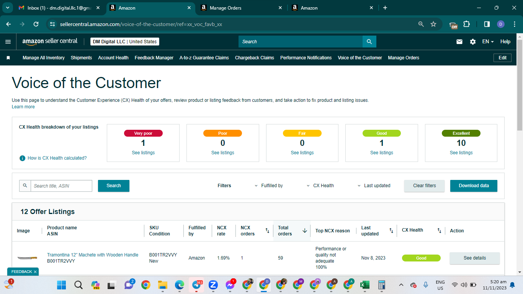Open the Chrome tab search chevron
Image resolution: width=523 pixels, height=294 pixels.
(8, 8)
